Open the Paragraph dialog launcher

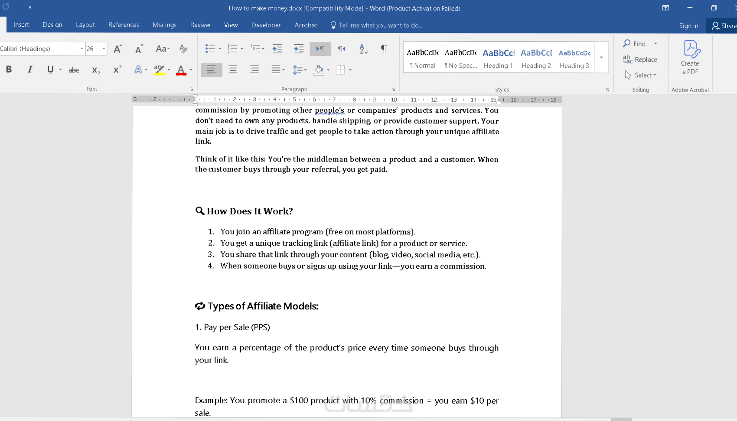coord(393,89)
